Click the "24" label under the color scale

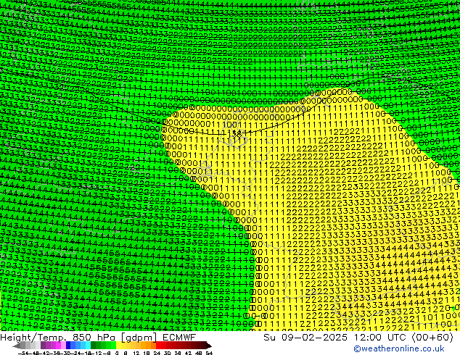[157, 353]
